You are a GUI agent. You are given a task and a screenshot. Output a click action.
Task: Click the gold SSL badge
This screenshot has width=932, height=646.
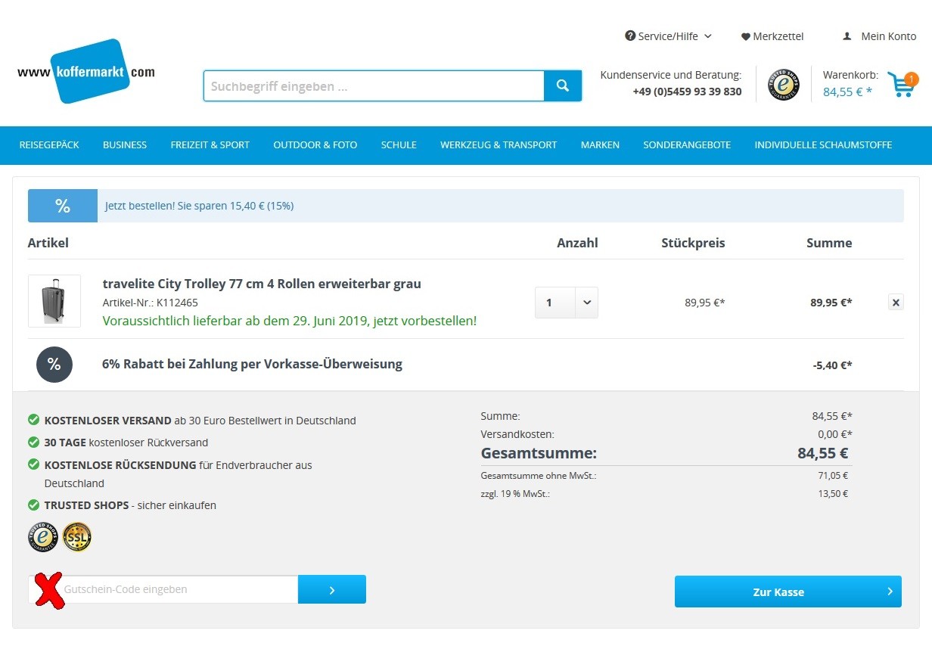point(77,537)
